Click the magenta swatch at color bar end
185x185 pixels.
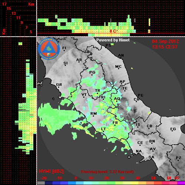[181, 183]
